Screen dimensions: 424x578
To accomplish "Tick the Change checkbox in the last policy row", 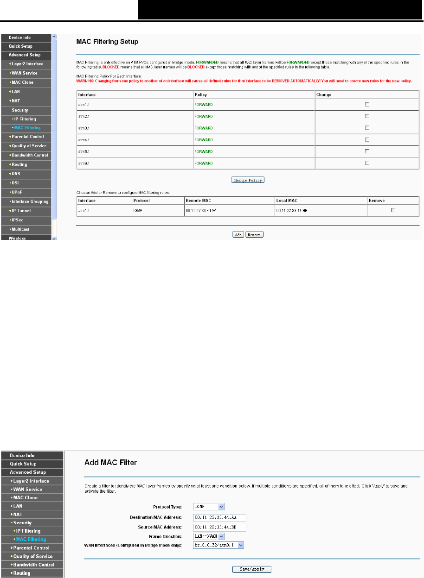I will tap(367, 163).
